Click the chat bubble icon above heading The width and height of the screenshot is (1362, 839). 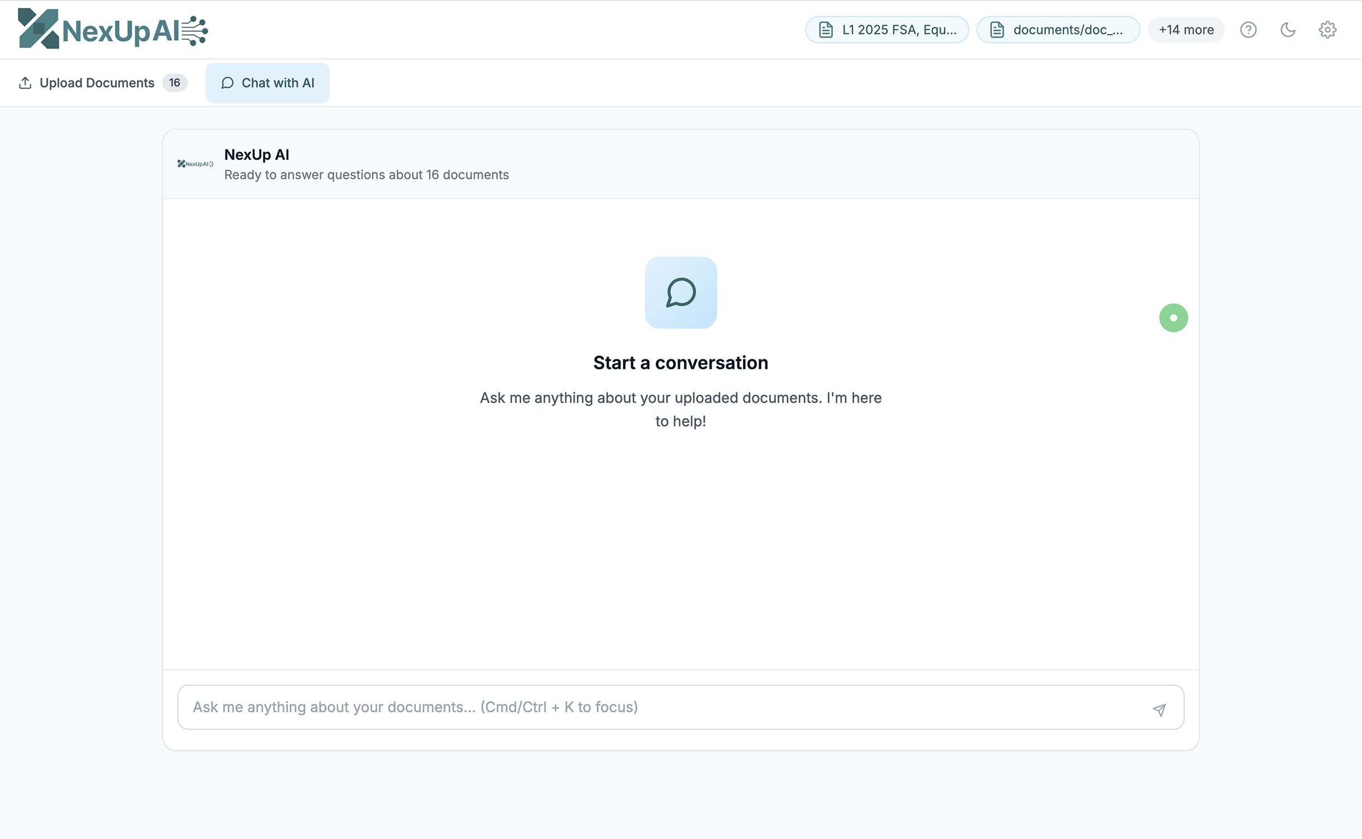click(680, 292)
